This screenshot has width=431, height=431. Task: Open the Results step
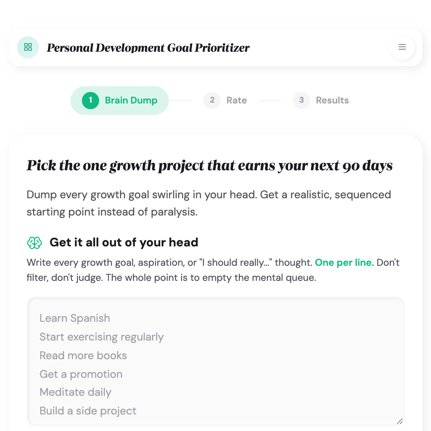click(332, 101)
